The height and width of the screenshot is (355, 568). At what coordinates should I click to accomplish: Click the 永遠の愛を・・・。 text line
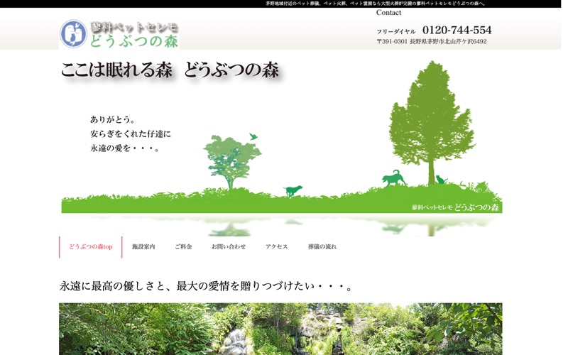tap(125, 148)
